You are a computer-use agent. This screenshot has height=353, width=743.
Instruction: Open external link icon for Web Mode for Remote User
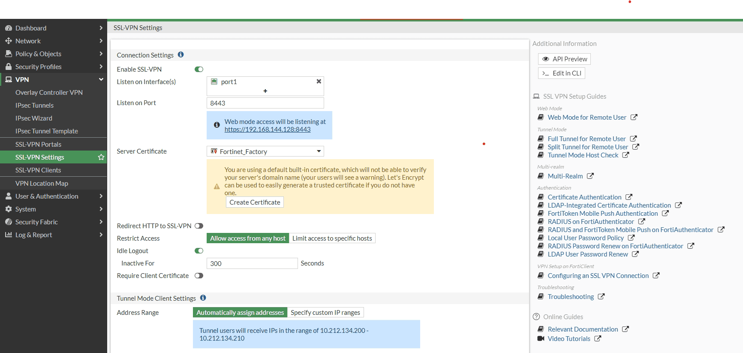tap(634, 117)
